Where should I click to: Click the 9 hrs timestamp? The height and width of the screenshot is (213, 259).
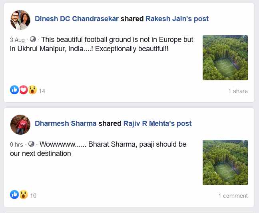[16, 145]
